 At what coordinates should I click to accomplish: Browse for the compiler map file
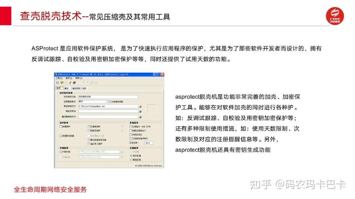(x=140, y=117)
